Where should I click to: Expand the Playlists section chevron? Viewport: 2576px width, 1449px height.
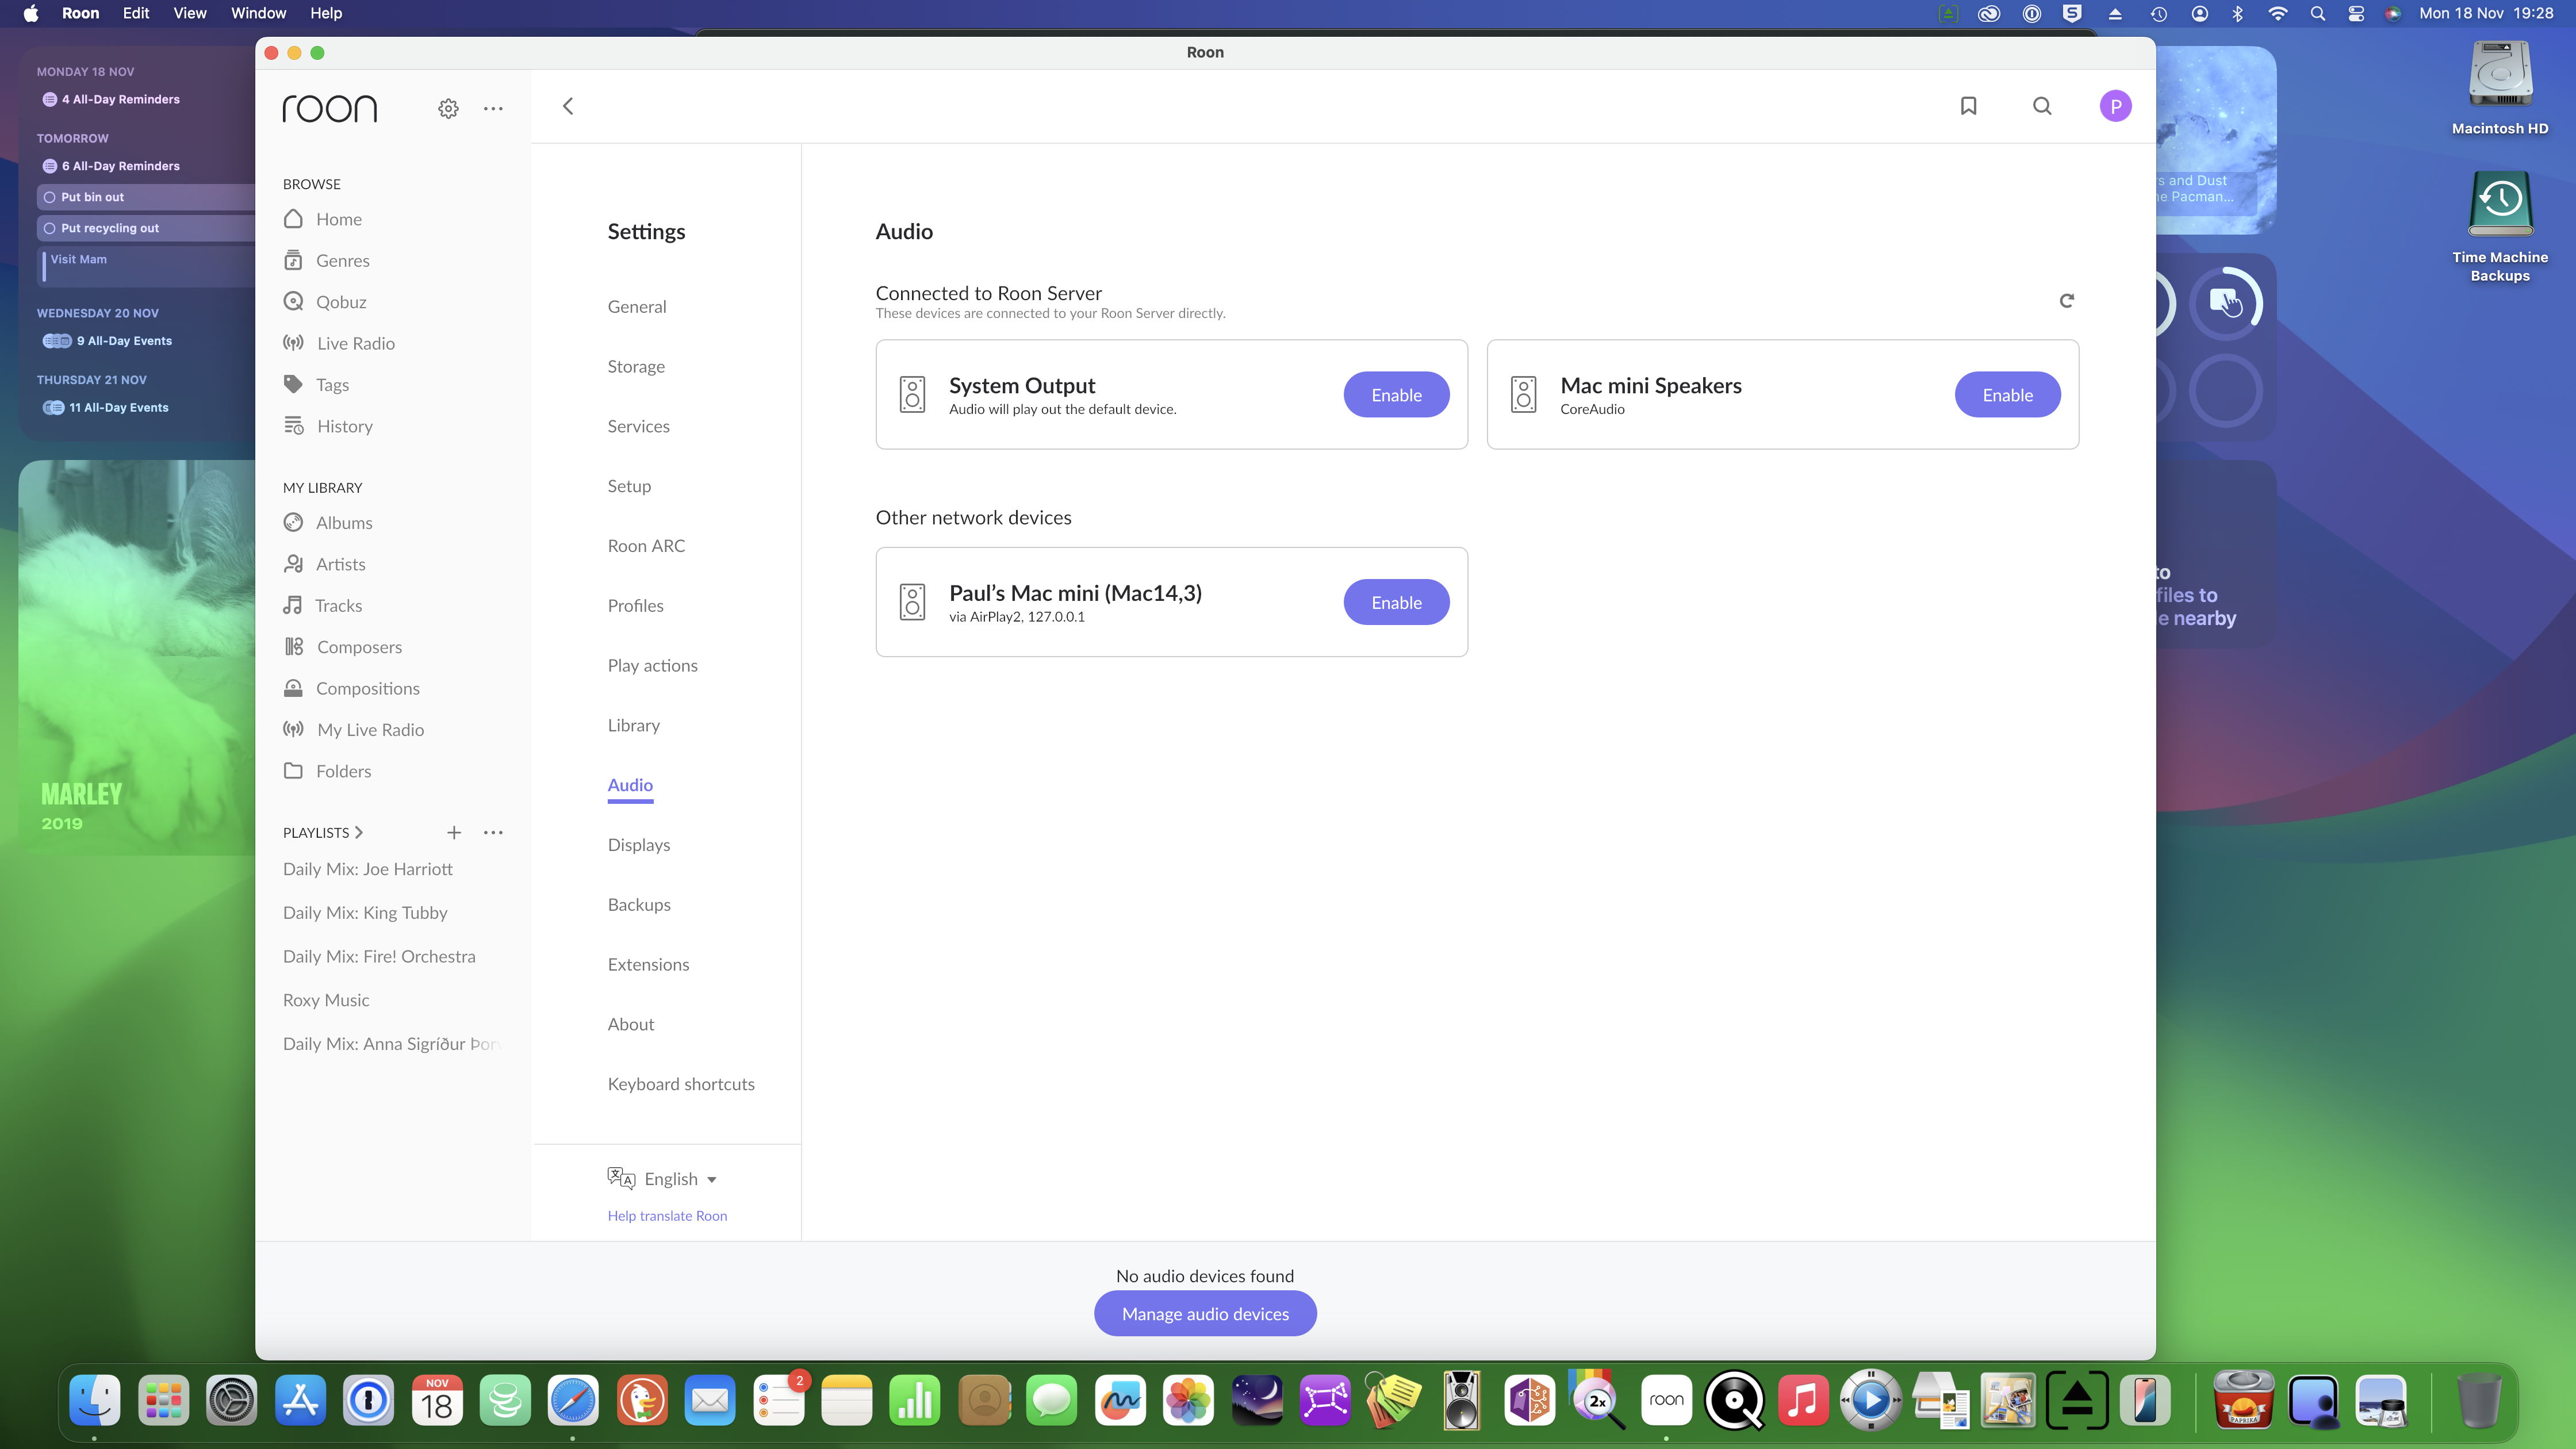coord(359,832)
